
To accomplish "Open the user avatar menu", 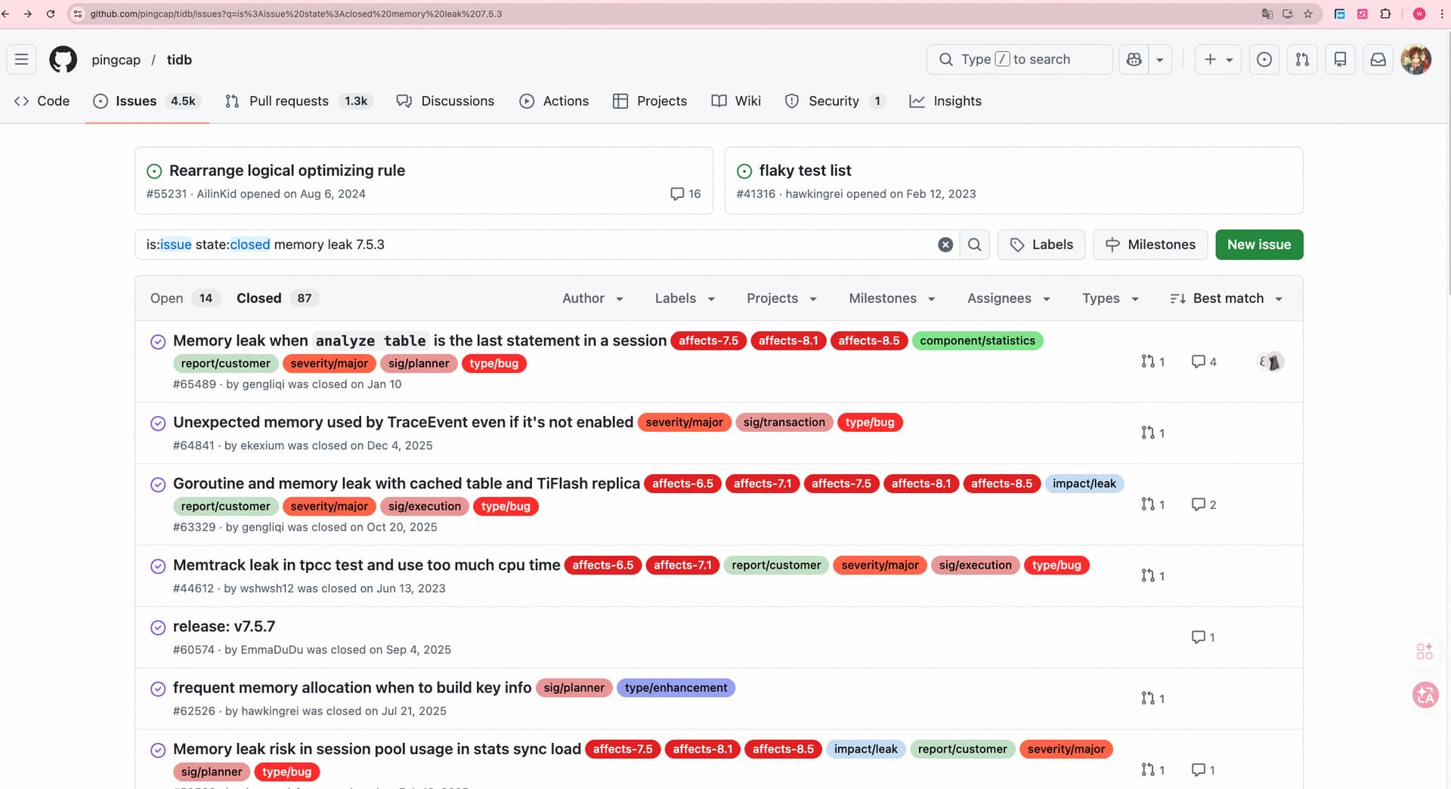I will pyautogui.click(x=1416, y=60).
